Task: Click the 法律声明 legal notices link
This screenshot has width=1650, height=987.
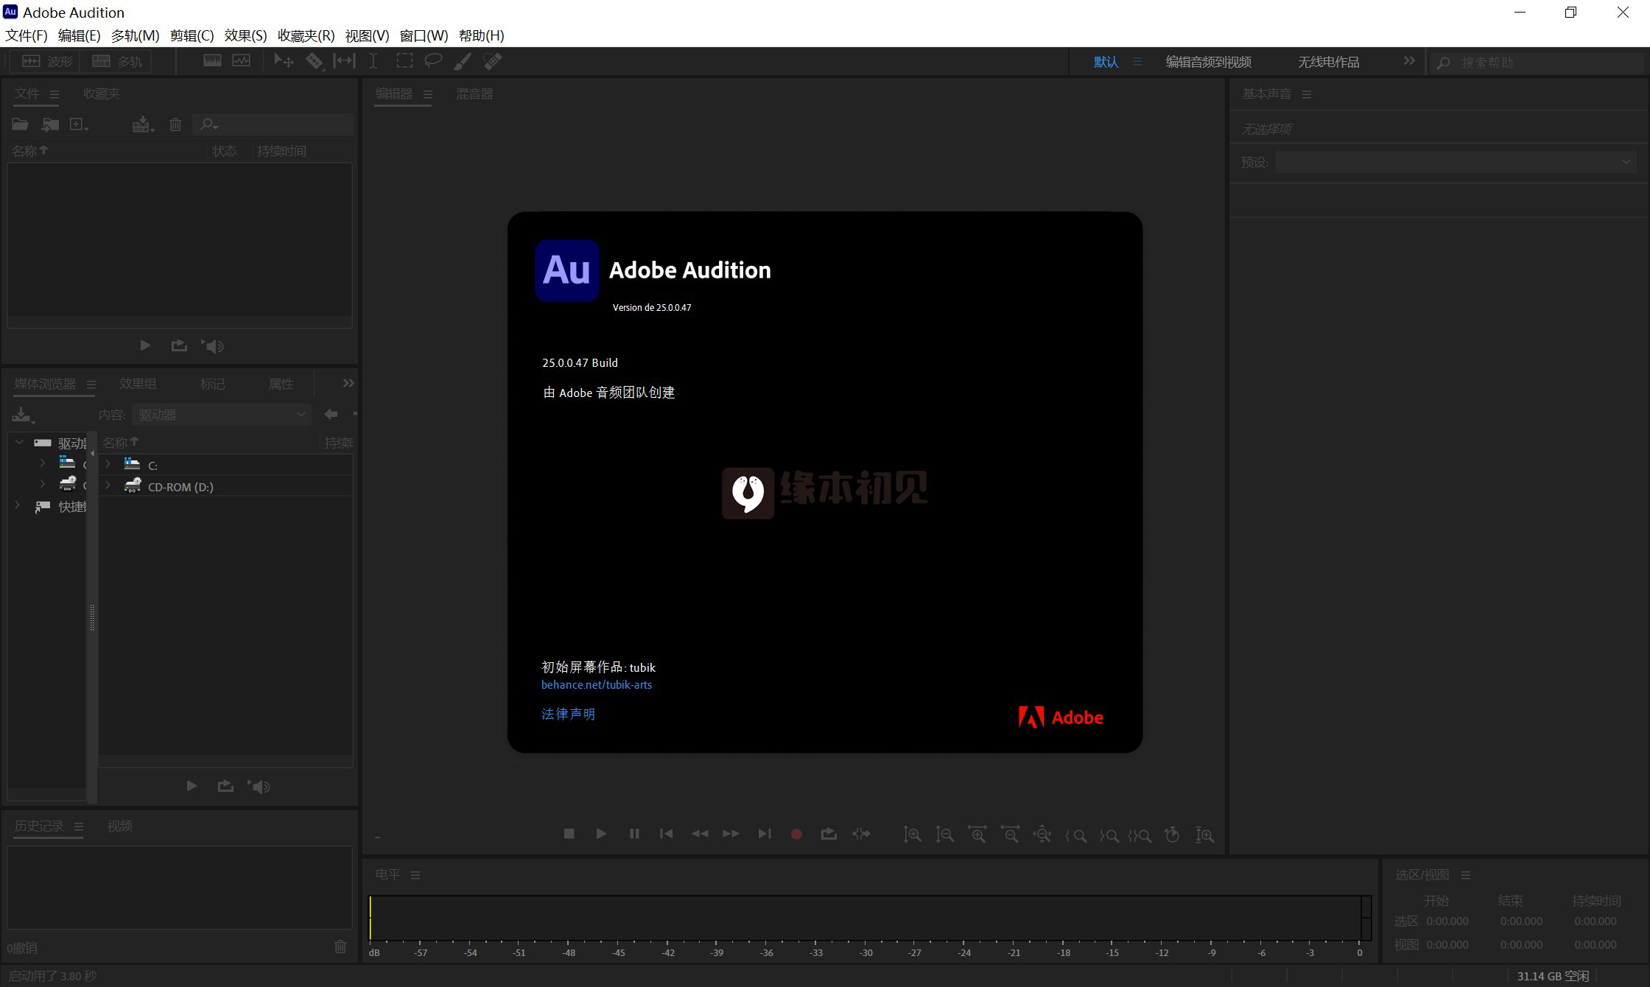Action: (x=568, y=714)
